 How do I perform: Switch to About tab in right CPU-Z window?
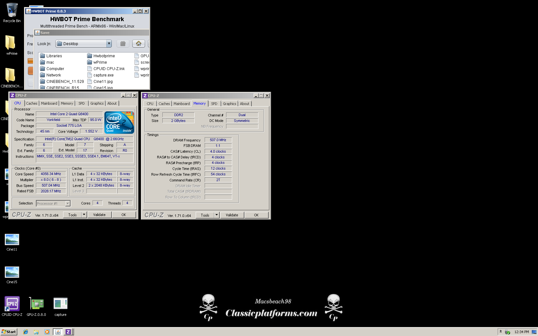[x=245, y=104]
